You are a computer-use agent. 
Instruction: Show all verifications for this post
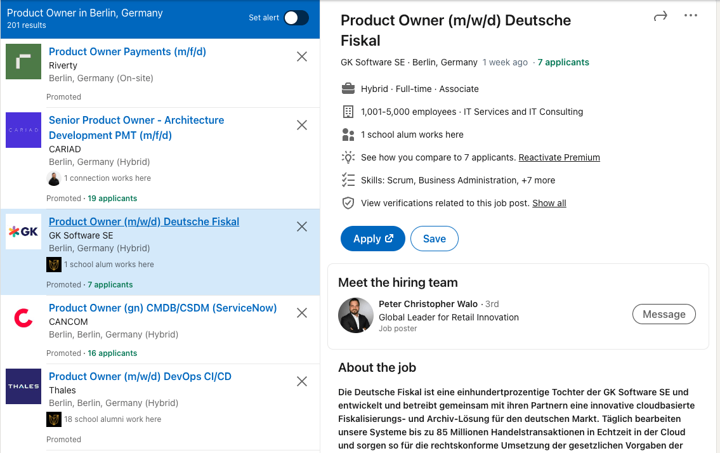pyautogui.click(x=549, y=203)
